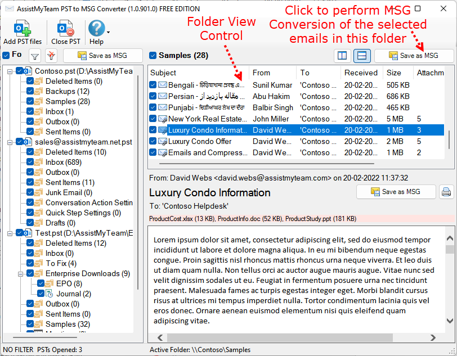
Task: Open the Help dropdown arrow
Action: (108, 32)
